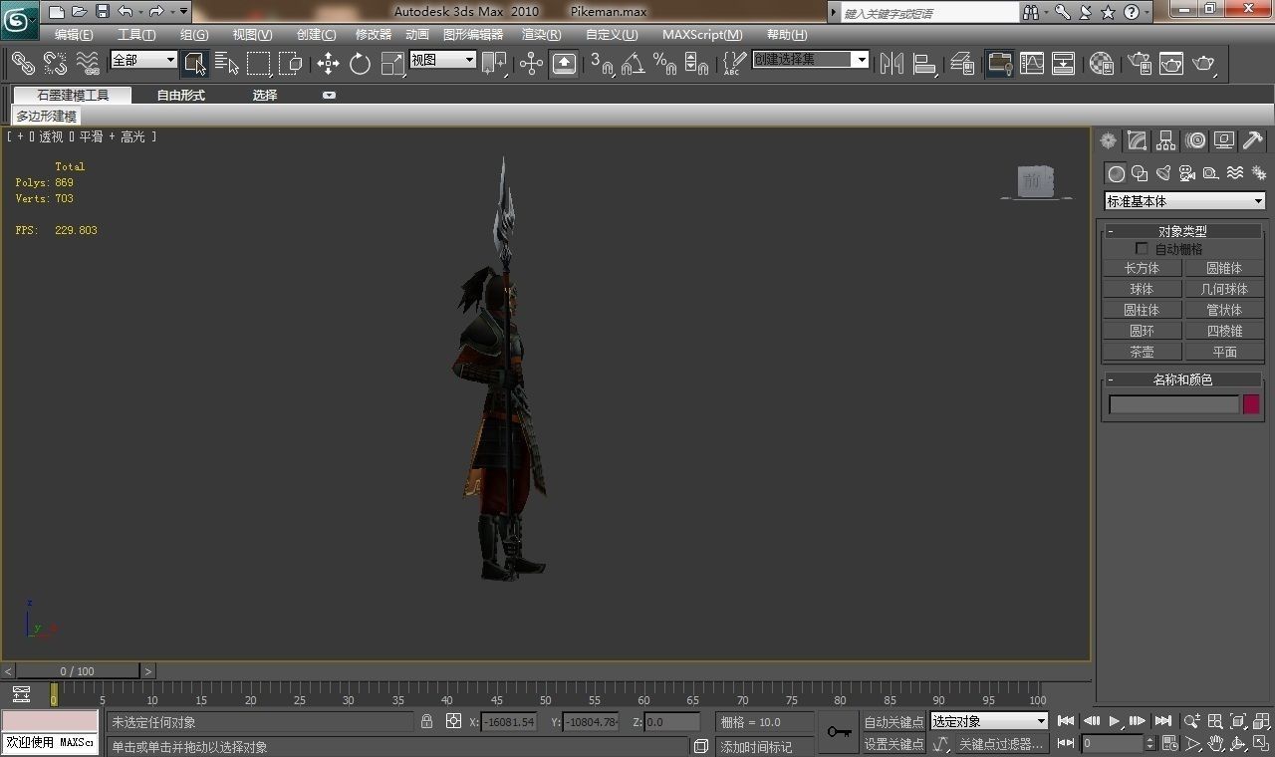The width and height of the screenshot is (1275, 757).
Task: Open the 3ds Max application menu button
Action: click(19, 19)
